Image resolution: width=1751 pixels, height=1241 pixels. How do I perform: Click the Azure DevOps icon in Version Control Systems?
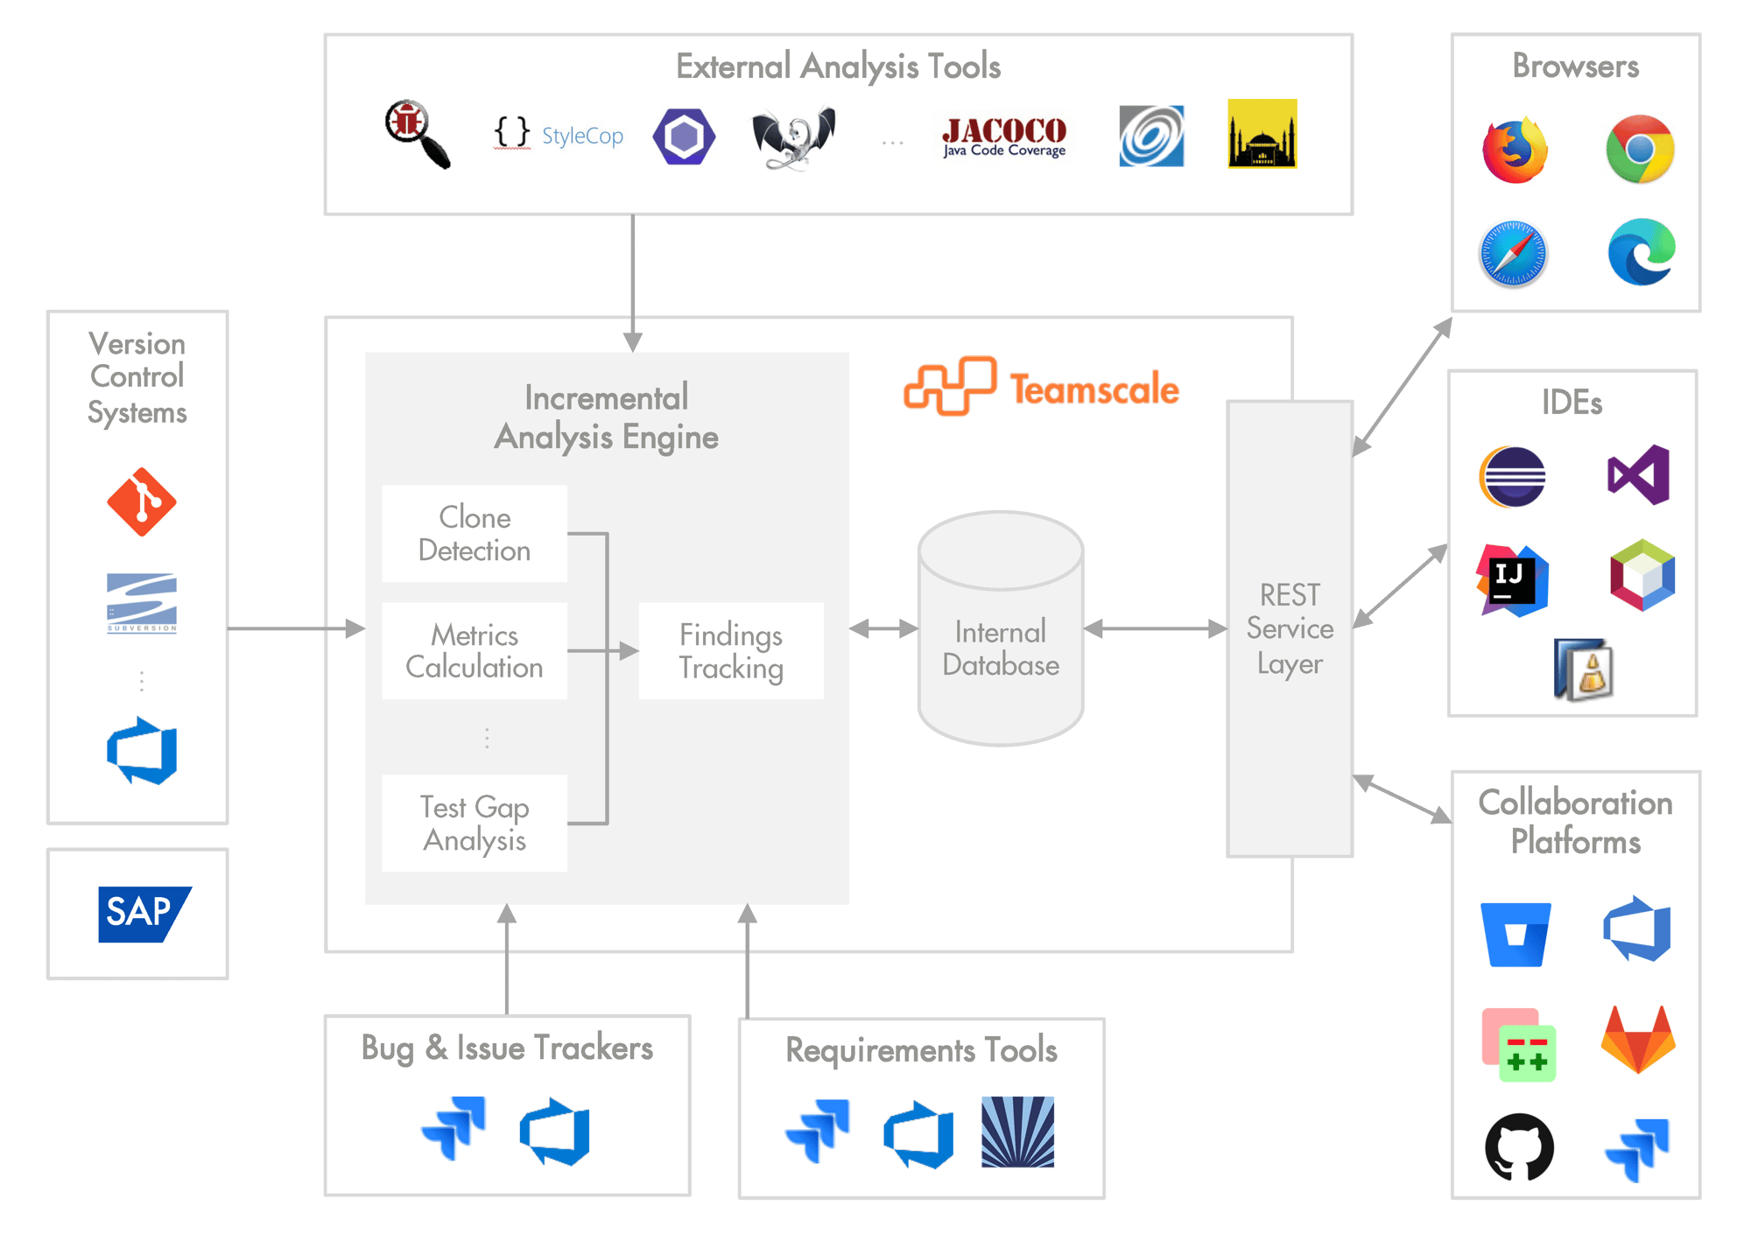point(142,751)
